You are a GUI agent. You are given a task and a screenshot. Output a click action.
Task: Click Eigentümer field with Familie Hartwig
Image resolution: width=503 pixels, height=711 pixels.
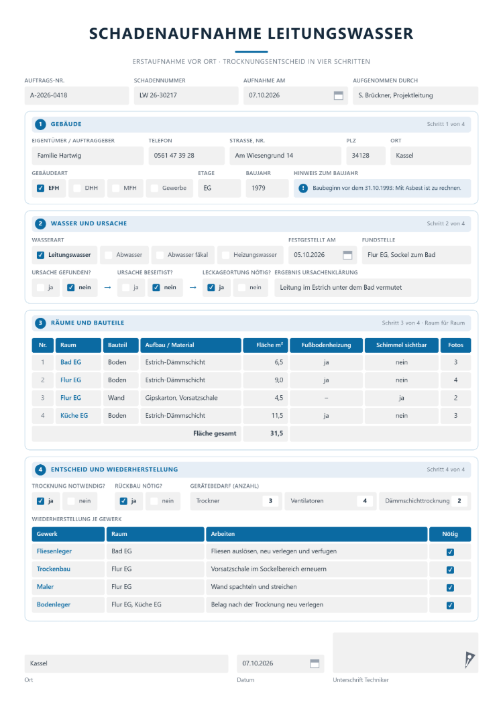(88, 156)
